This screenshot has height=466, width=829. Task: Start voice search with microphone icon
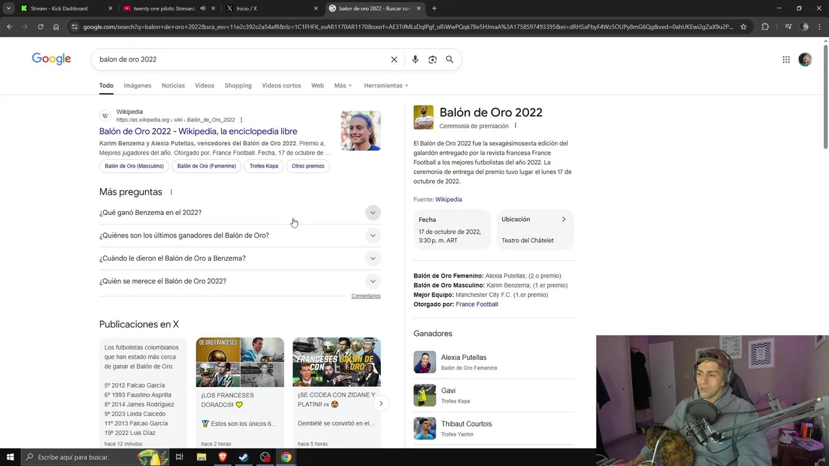tap(415, 60)
